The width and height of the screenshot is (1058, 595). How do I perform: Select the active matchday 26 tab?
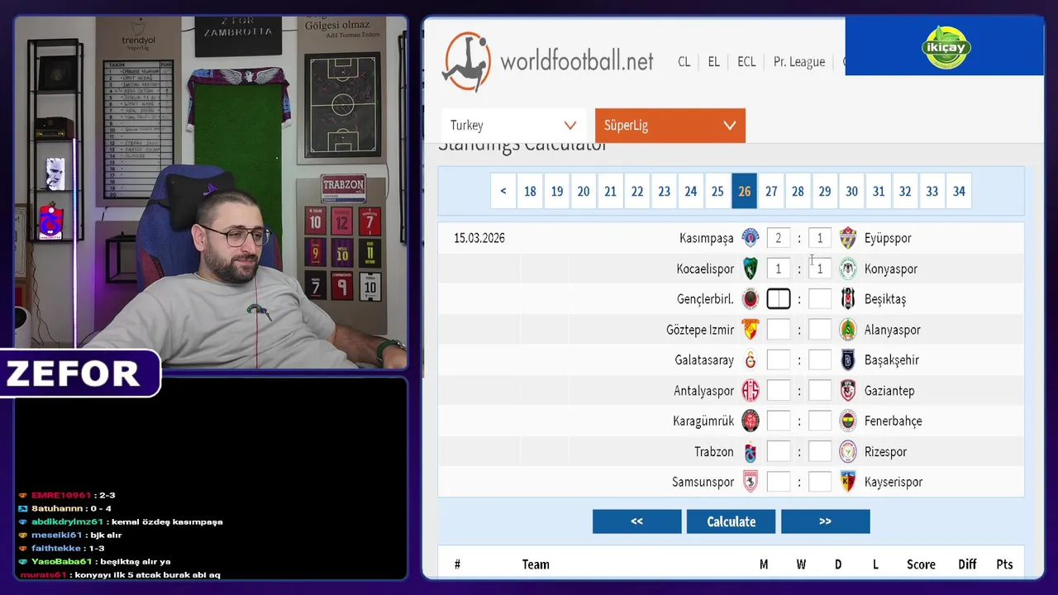pos(744,191)
